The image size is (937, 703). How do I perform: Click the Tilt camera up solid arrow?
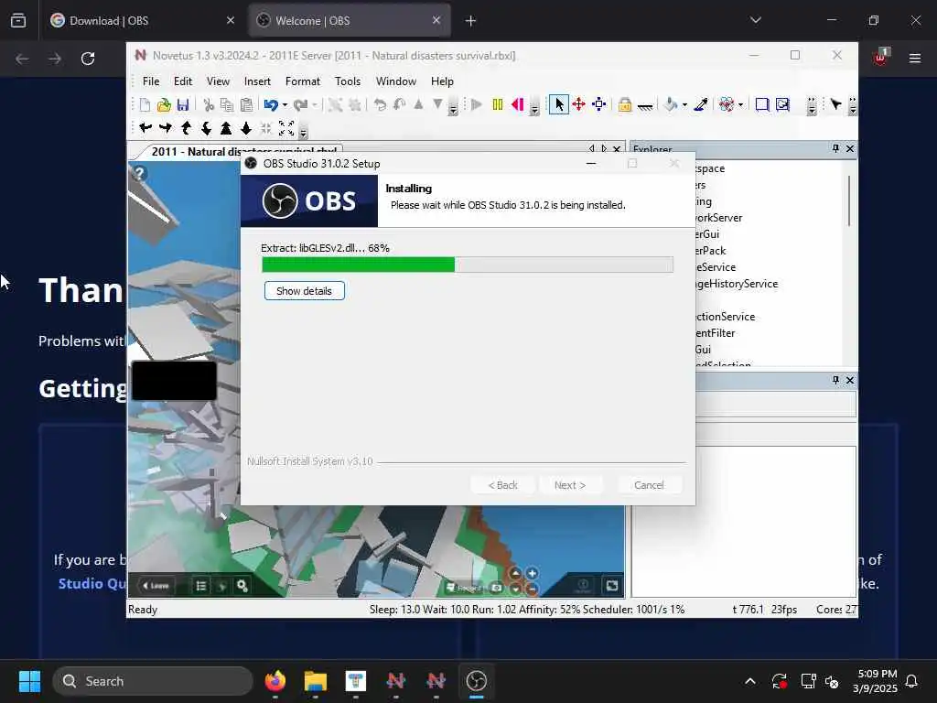coord(226,128)
